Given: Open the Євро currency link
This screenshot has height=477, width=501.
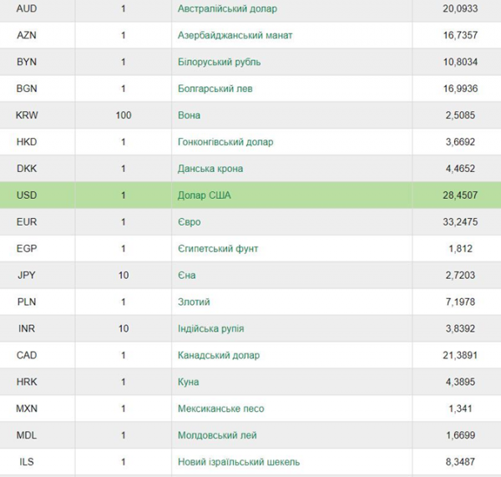Looking at the screenshot, I should (190, 222).
